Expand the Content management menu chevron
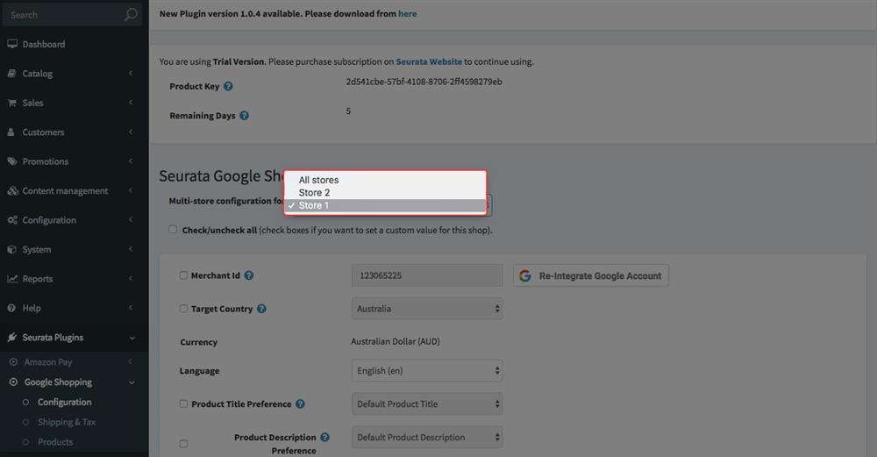877x457 pixels. tap(131, 190)
